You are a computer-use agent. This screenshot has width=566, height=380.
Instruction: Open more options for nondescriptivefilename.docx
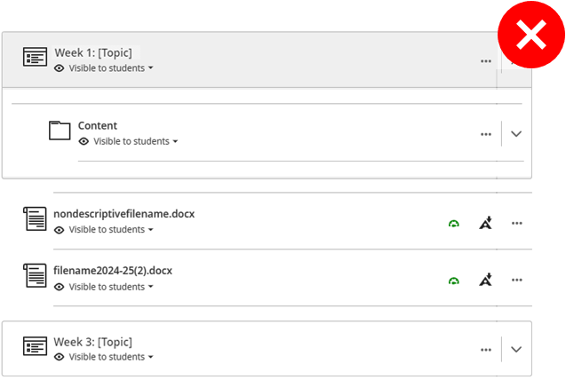click(x=517, y=223)
